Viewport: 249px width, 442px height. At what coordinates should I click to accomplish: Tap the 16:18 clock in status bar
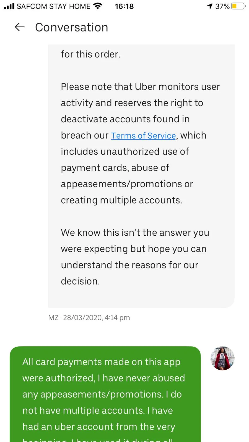coord(124,6)
